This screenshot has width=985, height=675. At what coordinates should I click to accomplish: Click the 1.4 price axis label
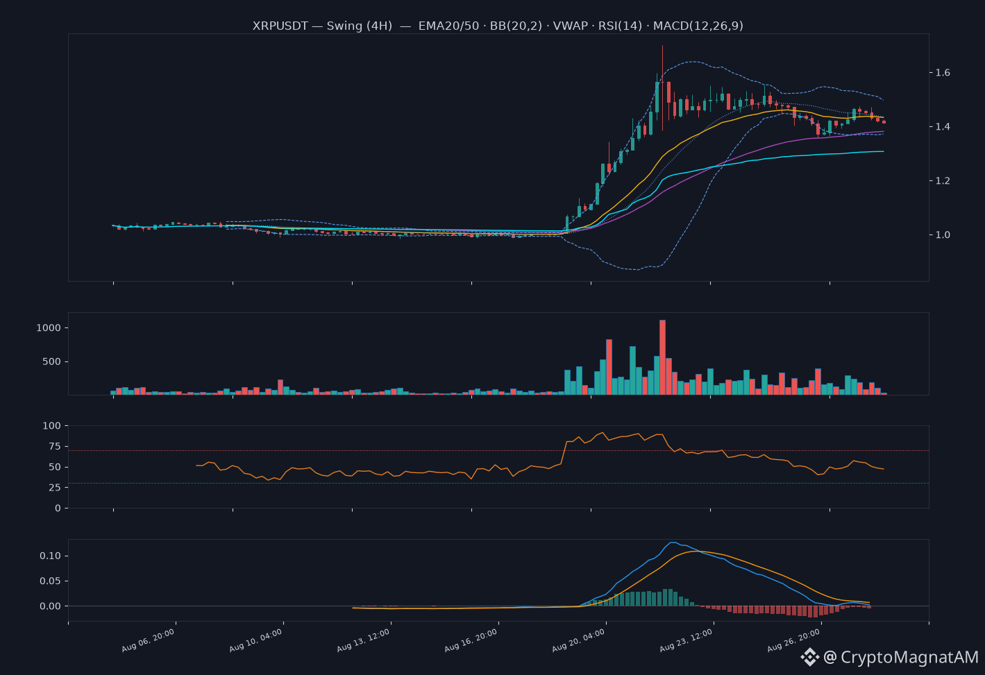[943, 127]
